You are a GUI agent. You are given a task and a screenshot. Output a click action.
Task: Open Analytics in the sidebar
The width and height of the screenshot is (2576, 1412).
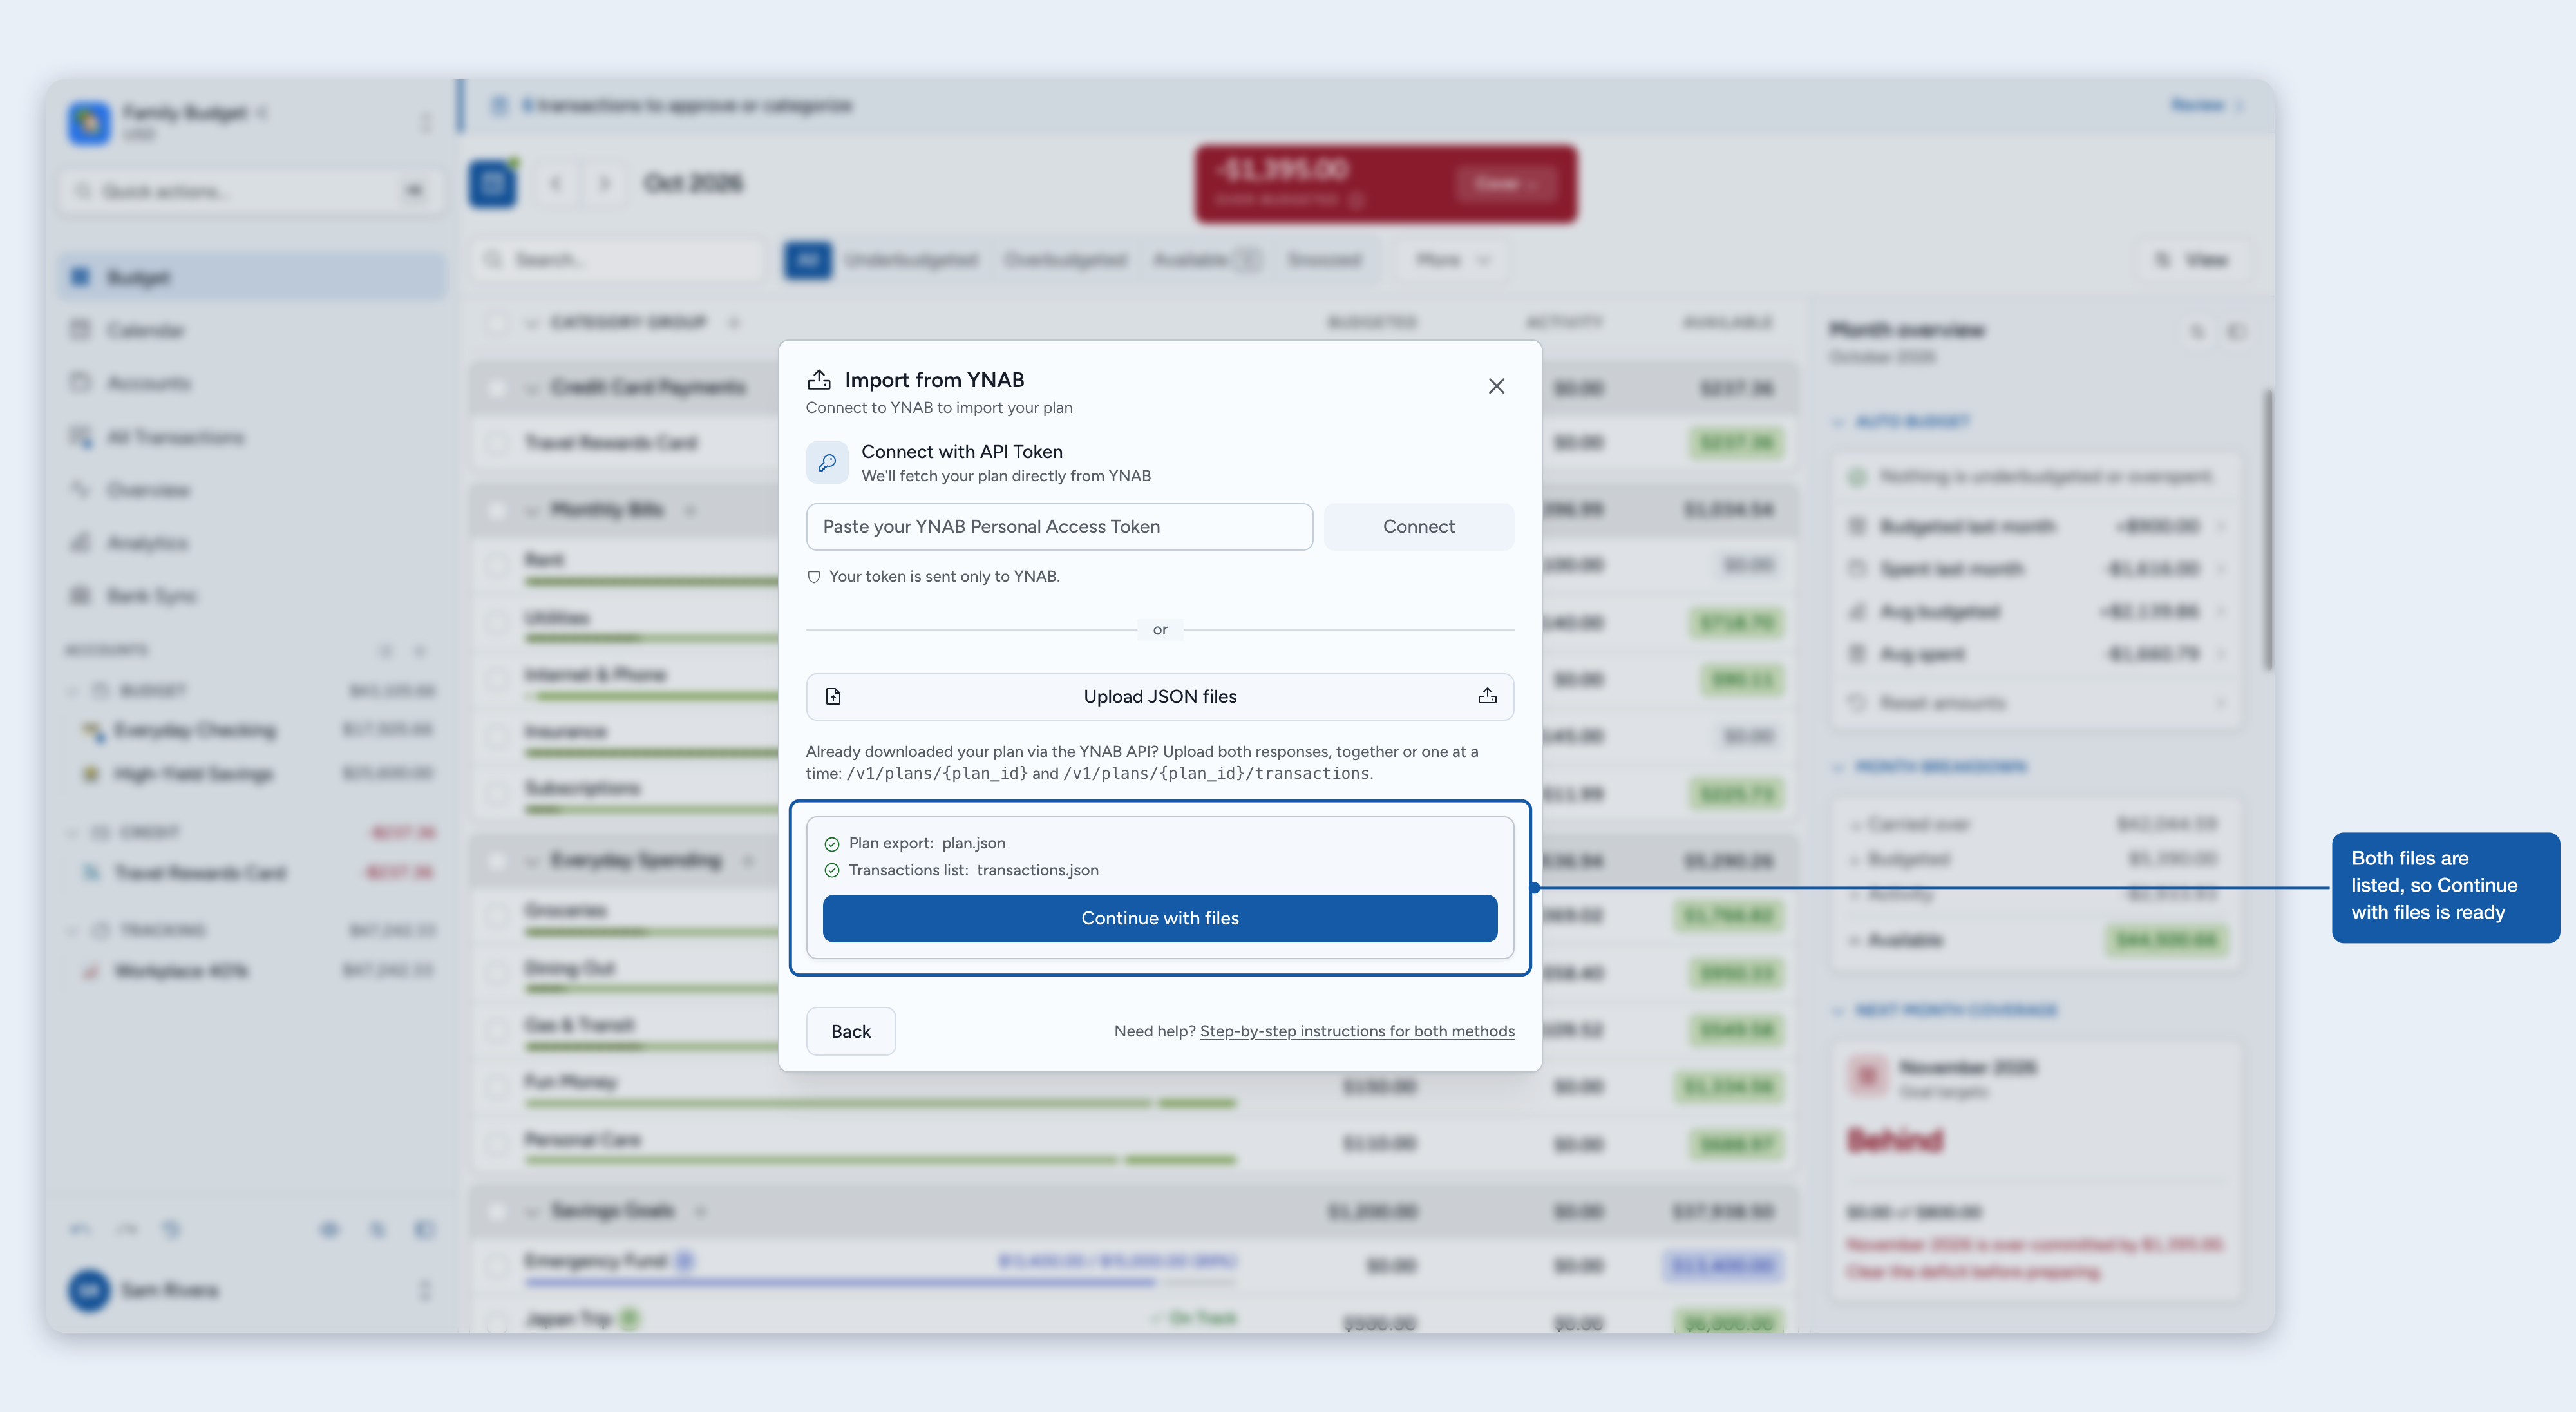point(252,543)
